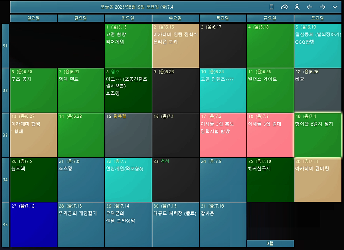Click the 토요일 column header
344x250 pixels.
tap(317, 18)
